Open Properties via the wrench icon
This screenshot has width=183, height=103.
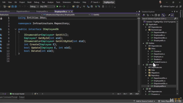(x=169, y=15)
